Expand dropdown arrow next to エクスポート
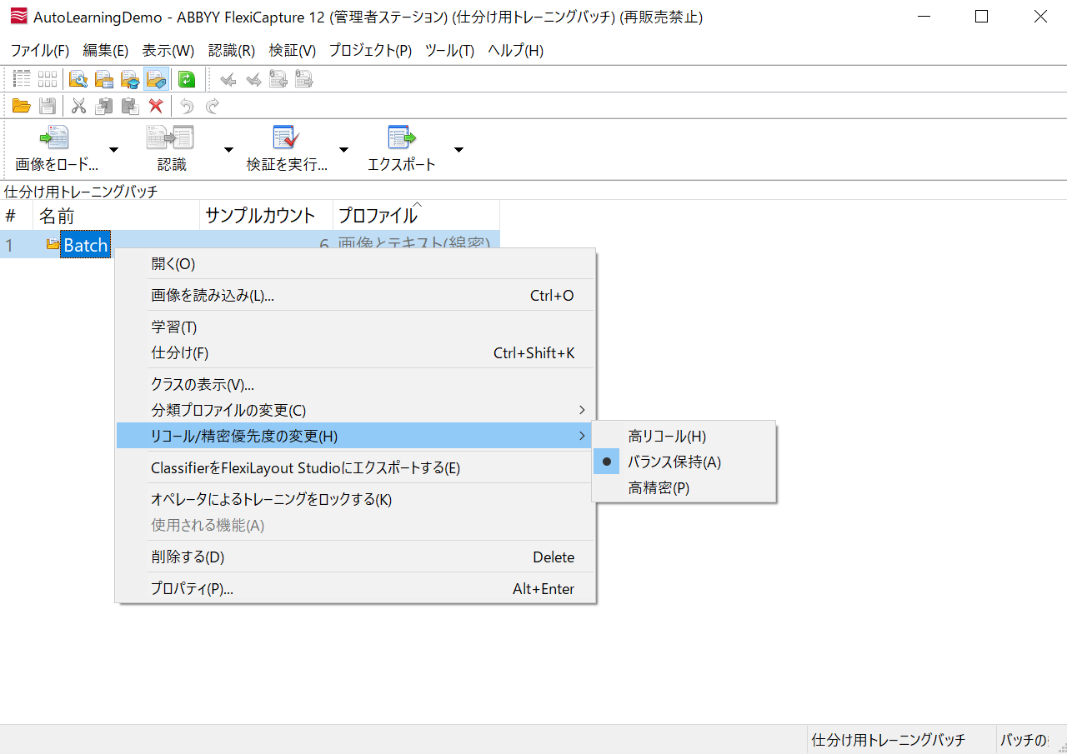 [x=458, y=149]
